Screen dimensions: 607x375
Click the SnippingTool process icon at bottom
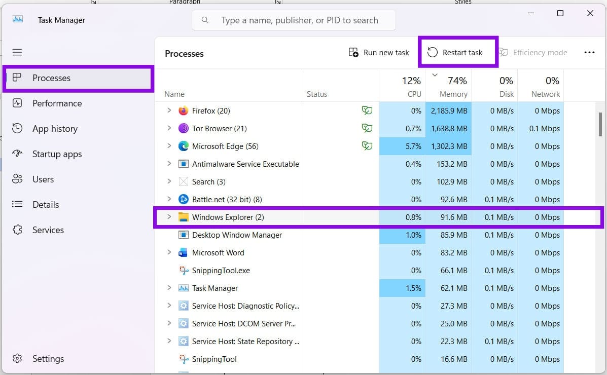(183, 359)
